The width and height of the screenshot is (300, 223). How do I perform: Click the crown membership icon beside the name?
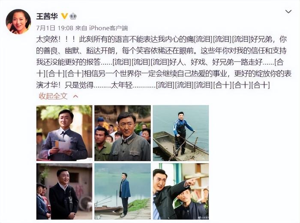(73, 16)
